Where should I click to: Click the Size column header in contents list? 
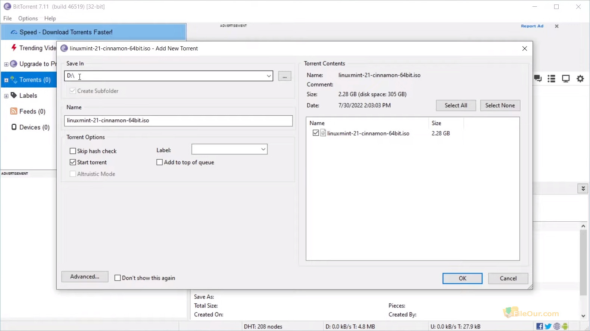pos(446,123)
